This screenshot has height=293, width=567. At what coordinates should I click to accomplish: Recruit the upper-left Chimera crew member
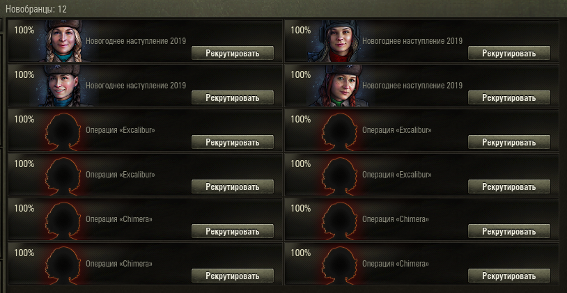pos(233,231)
